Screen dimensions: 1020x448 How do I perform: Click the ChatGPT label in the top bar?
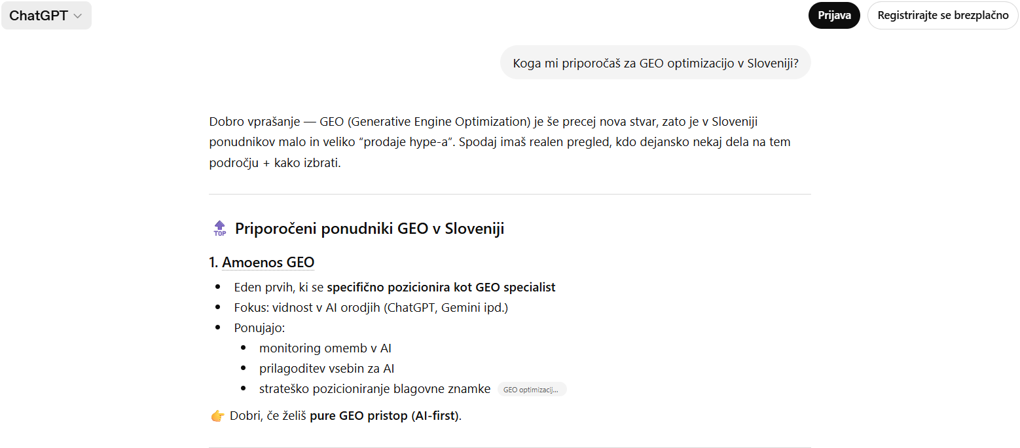point(36,15)
